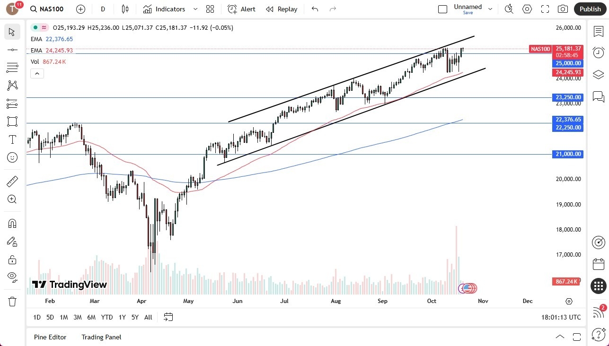
Task: Switch to the Trading Panel tab
Action: pyautogui.click(x=101, y=337)
